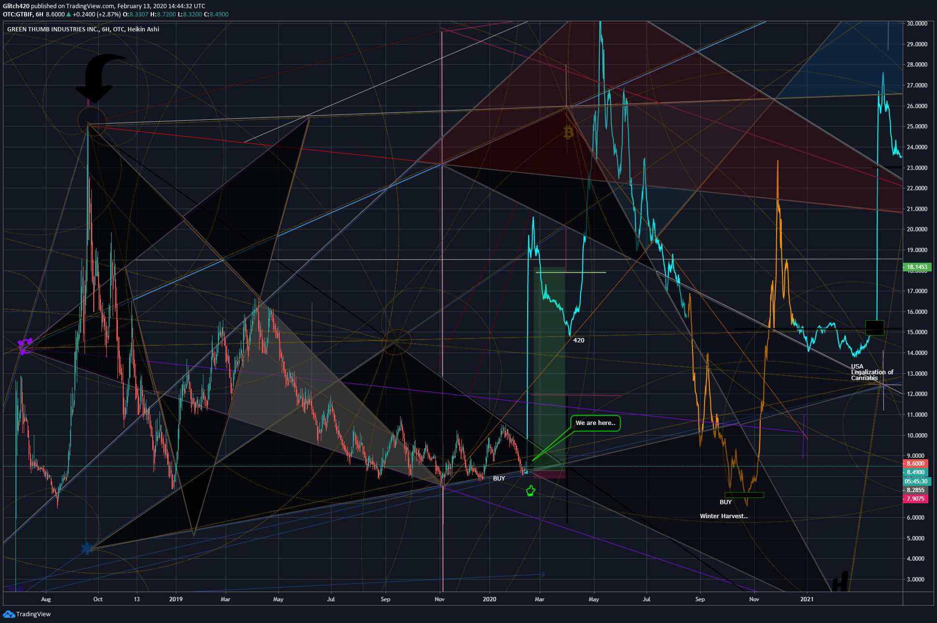The height and width of the screenshot is (623, 937).
Task: Select the 25.0000 price axis label
Action: [917, 127]
